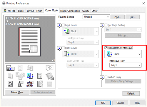The height and width of the screenshot is (107, 147).
Task: Switch to the Stamp/Composition tab
Action: tap(70, 11)
